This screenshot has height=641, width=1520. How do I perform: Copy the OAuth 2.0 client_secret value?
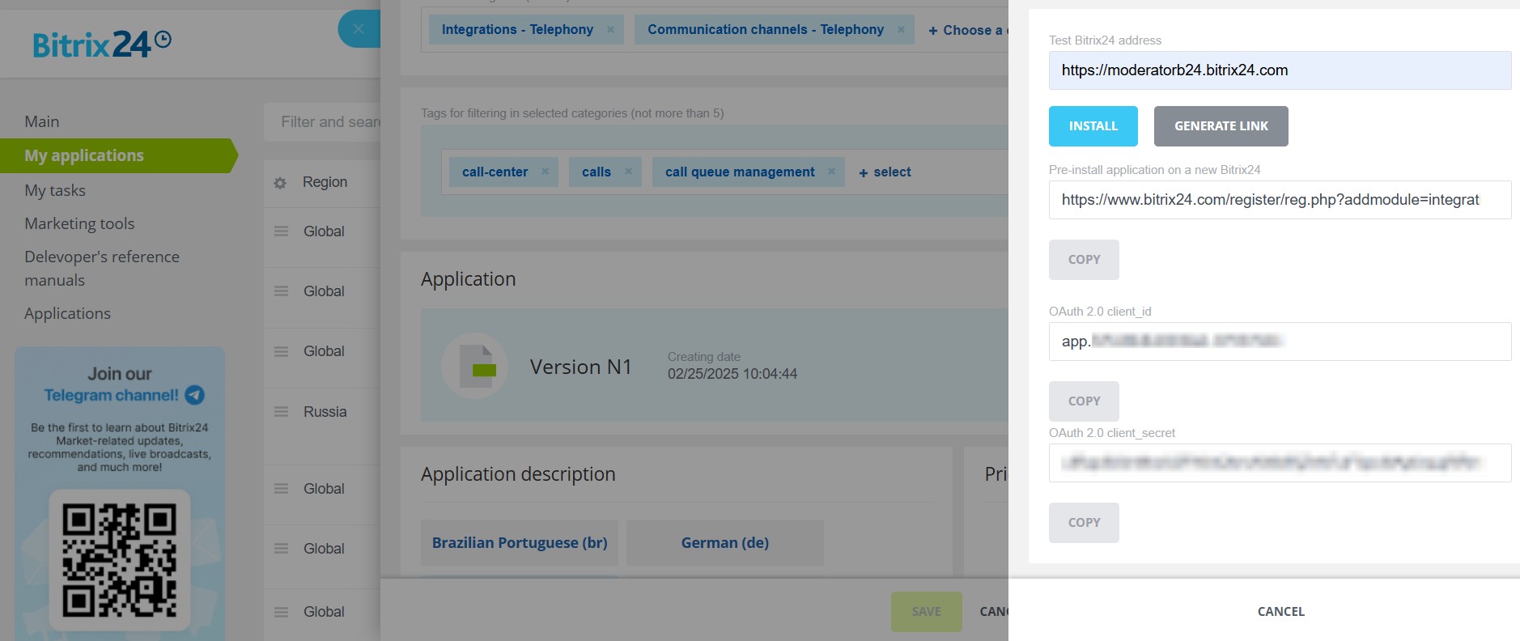tap(1084, 523)
